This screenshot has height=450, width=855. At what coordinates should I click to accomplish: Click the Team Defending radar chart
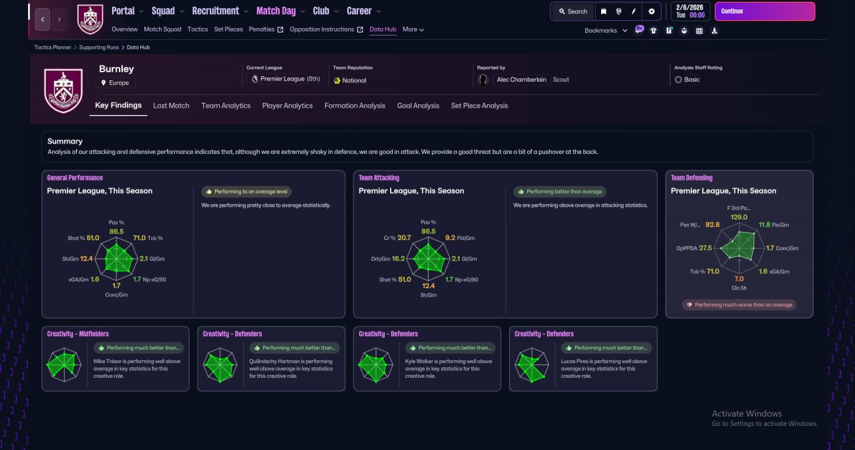click(739, 248)
